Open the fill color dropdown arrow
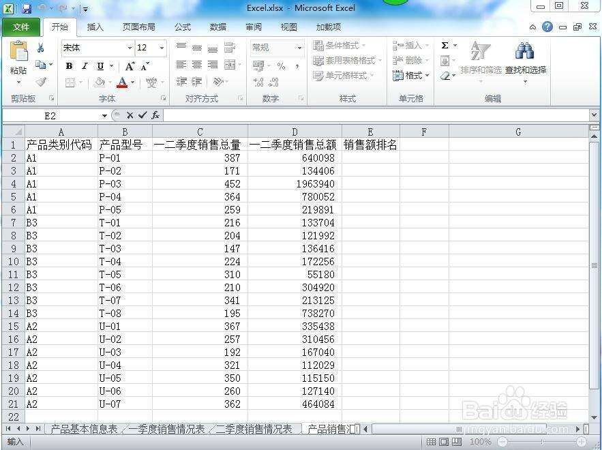The height and width of the screenshot is (450, 602). (110, 82)
